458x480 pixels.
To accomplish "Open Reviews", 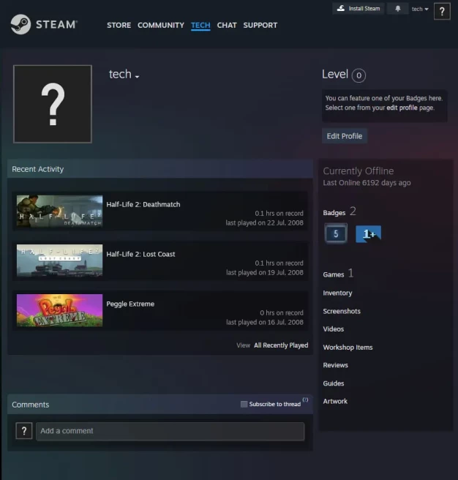I will coord(335,365).
